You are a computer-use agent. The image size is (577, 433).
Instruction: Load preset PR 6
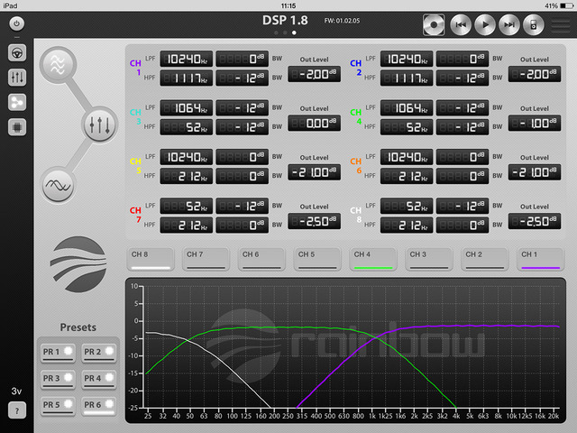[x=98, y=404]
